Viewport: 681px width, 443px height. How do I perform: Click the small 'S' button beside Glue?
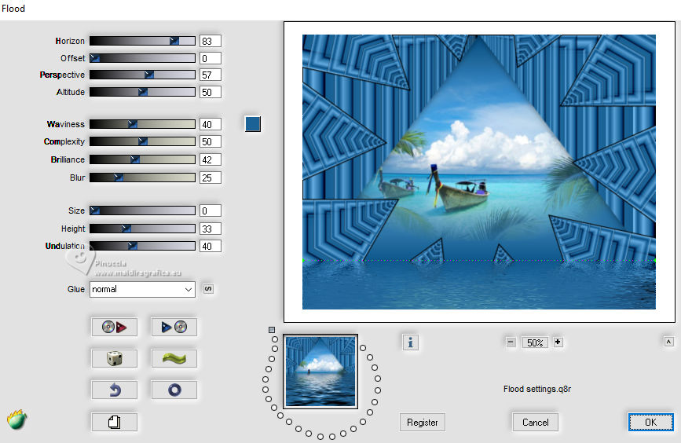point(208,289)
